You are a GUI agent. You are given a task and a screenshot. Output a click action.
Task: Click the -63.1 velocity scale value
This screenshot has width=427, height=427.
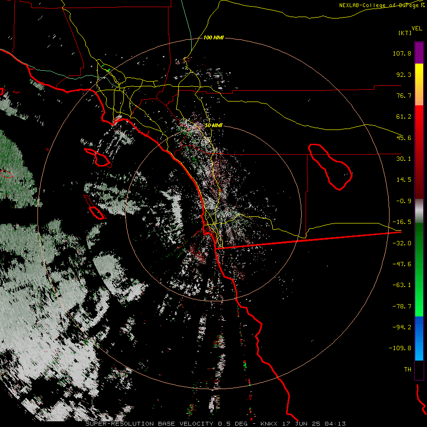[402, 285]
